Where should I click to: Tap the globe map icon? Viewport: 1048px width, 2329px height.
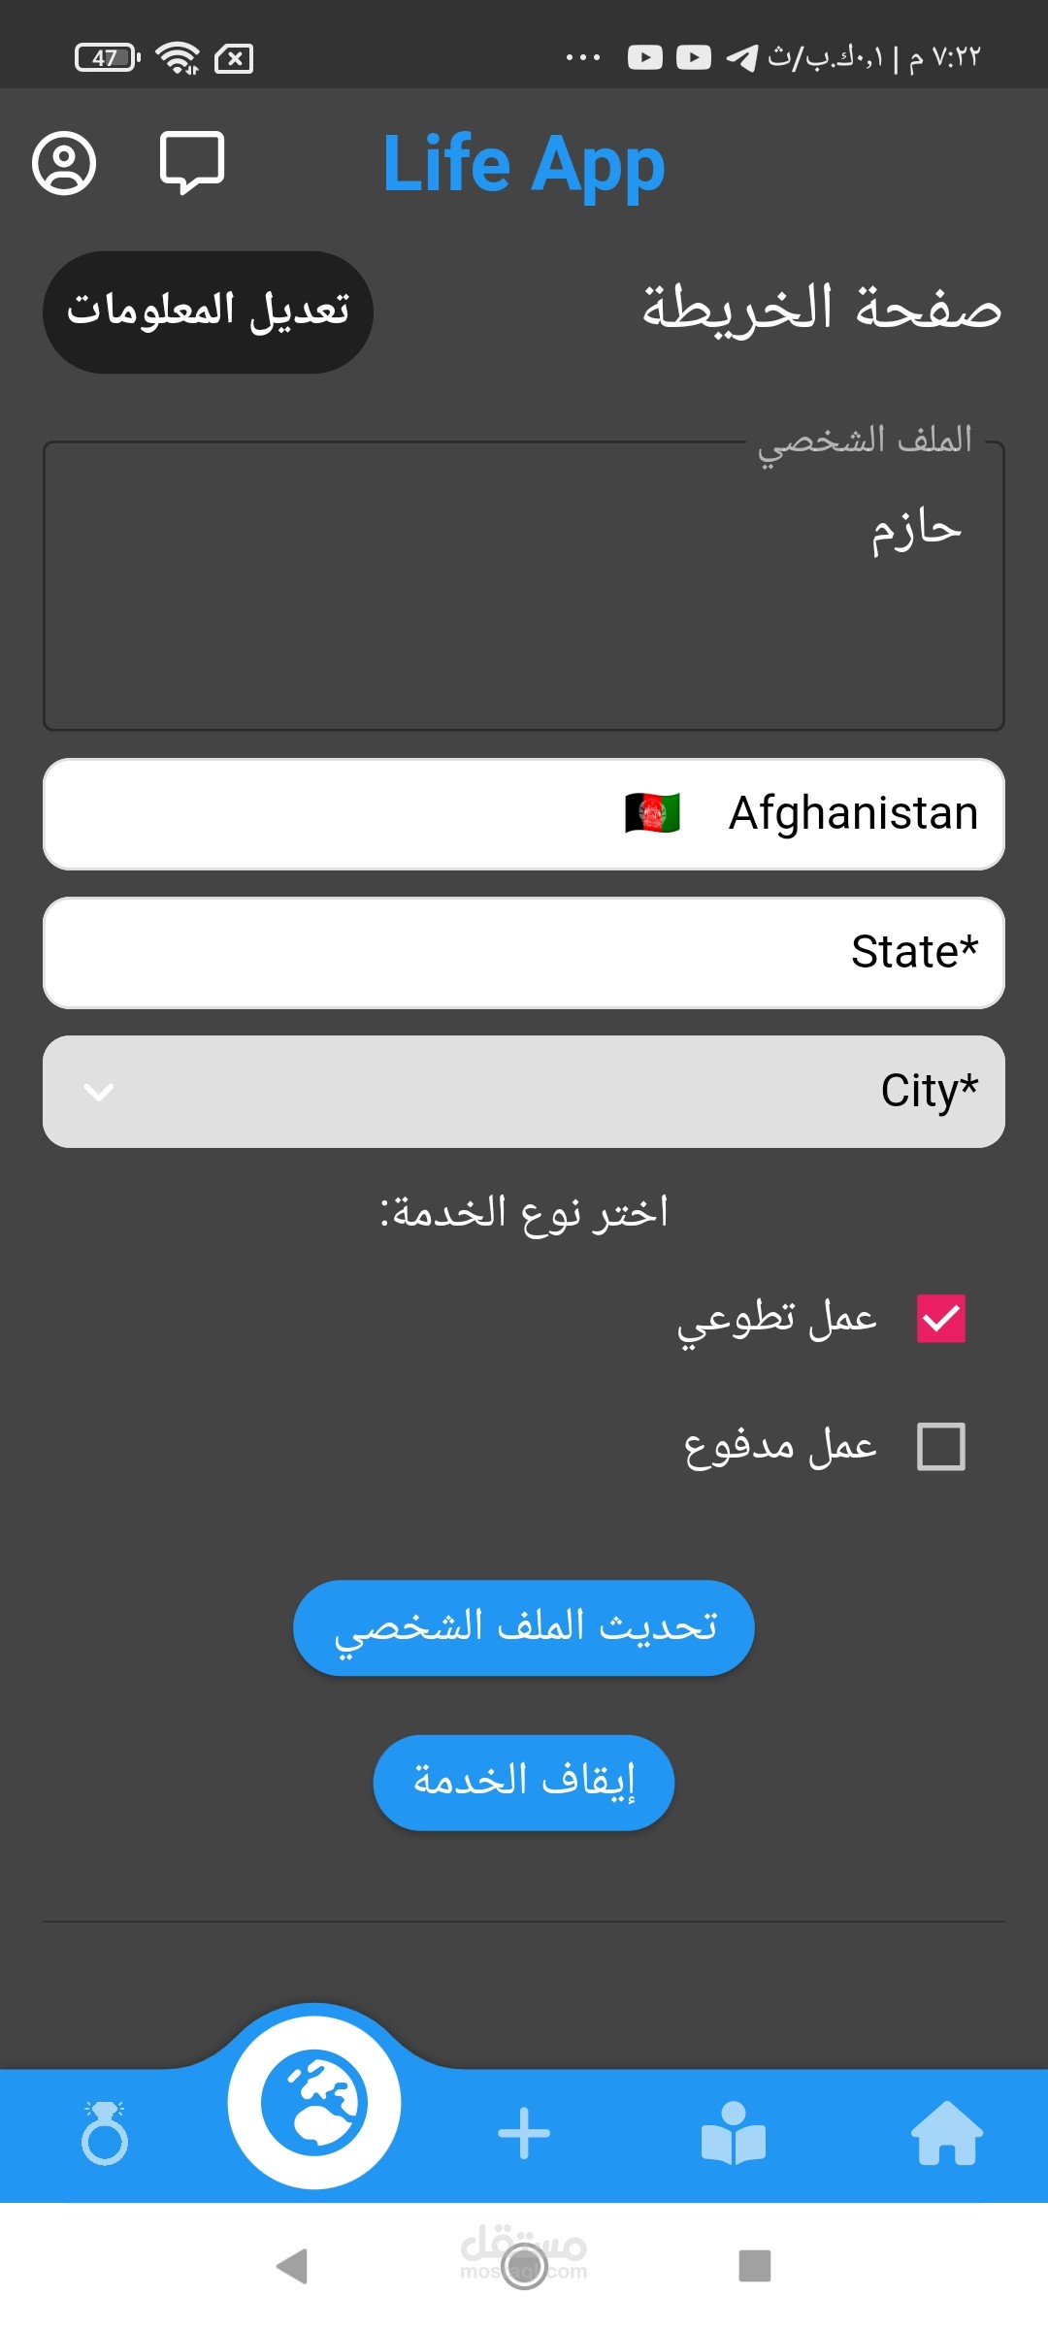[314, 2102]
